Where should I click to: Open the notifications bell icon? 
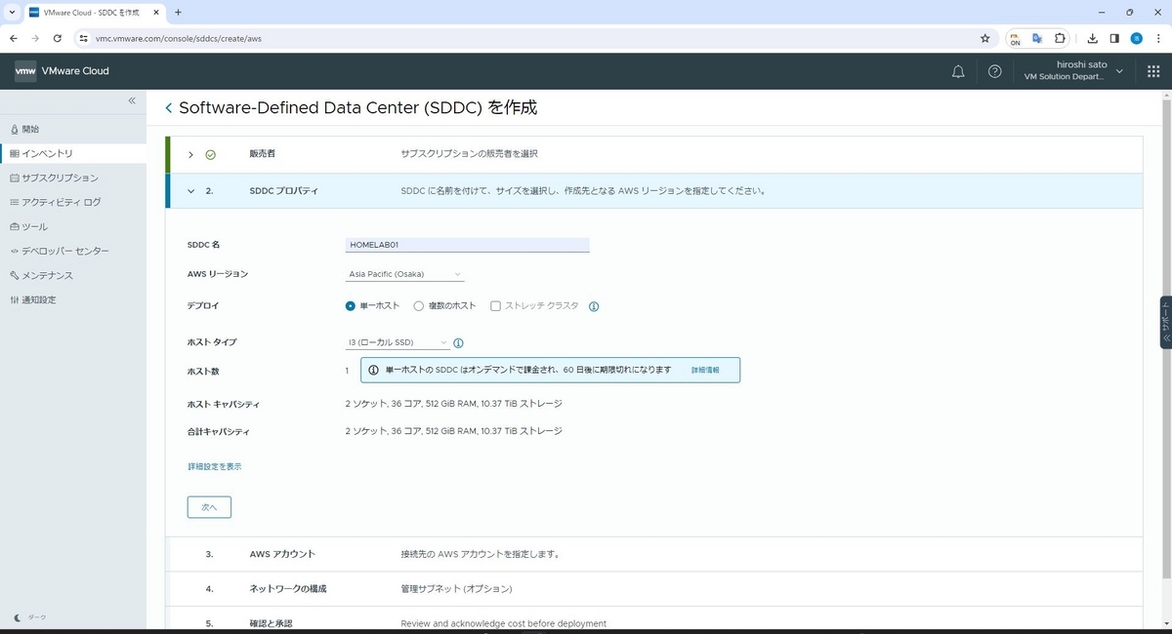click(x=958, y=71)
